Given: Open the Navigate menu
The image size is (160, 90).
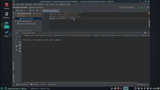Looking at the screenshot, I should point(29,4).
